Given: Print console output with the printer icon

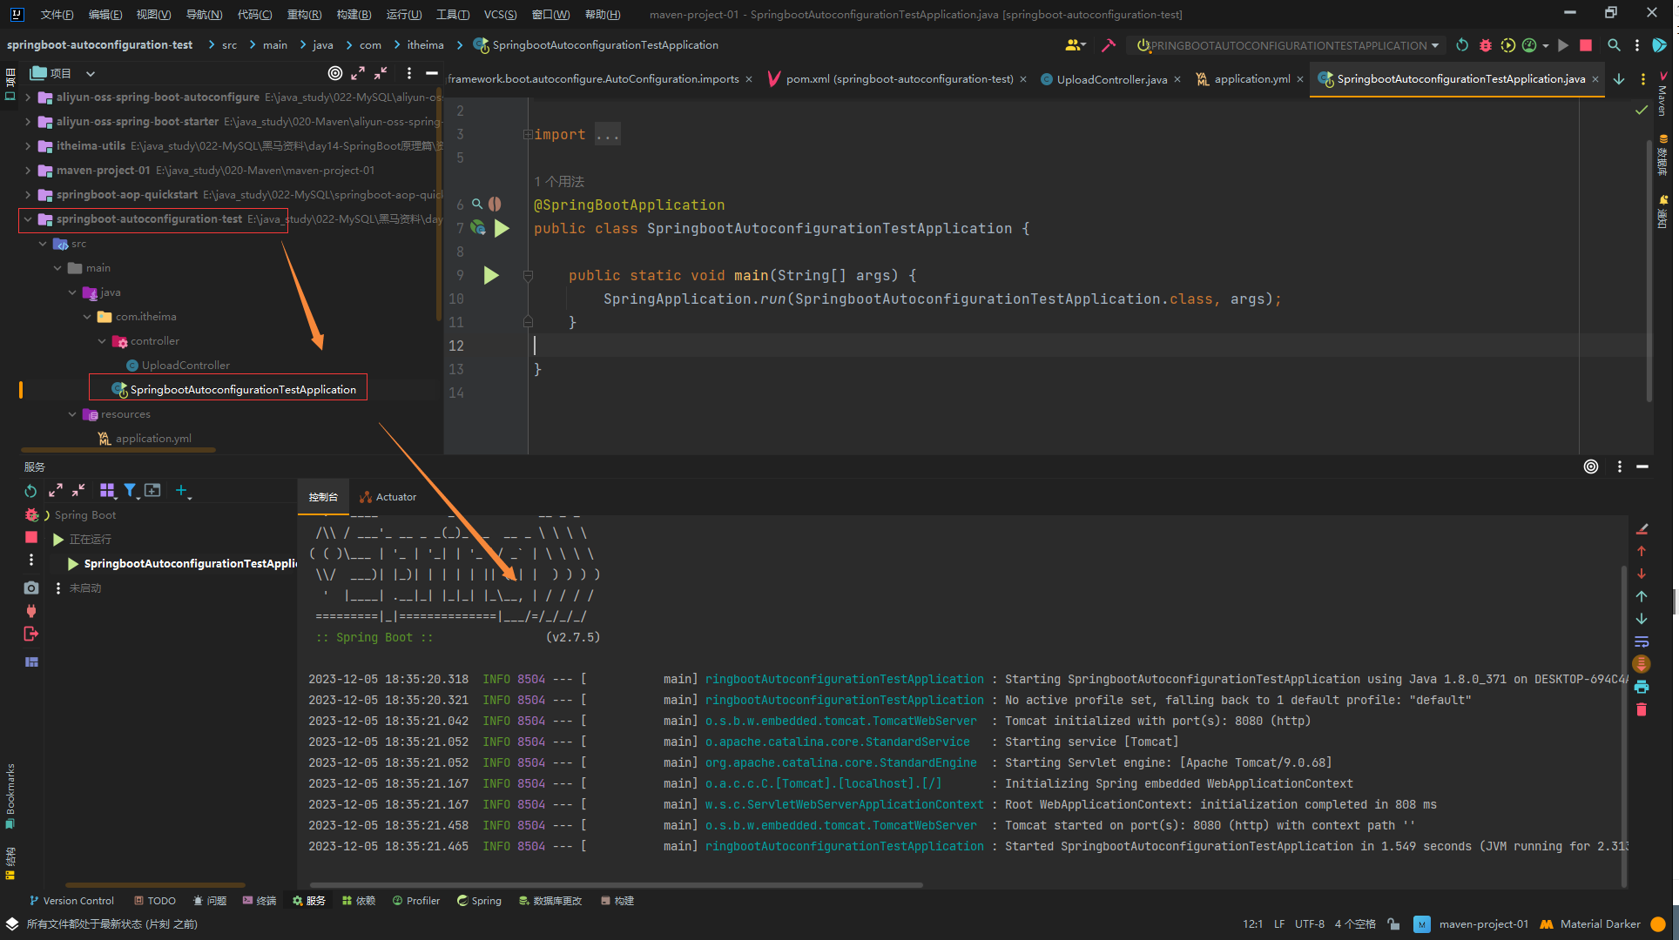Looking at the screenshot, I should tap(1642, 687).
